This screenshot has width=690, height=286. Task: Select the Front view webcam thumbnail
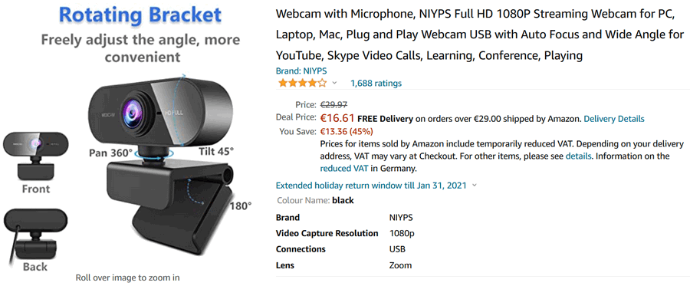click(x=35, y=156)
